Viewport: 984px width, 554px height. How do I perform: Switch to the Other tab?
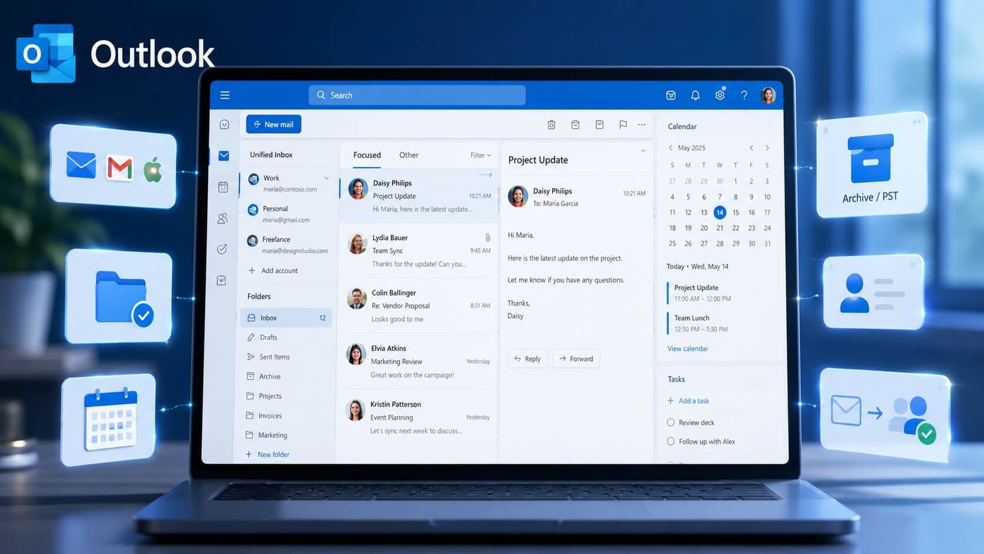click(409, 155)
